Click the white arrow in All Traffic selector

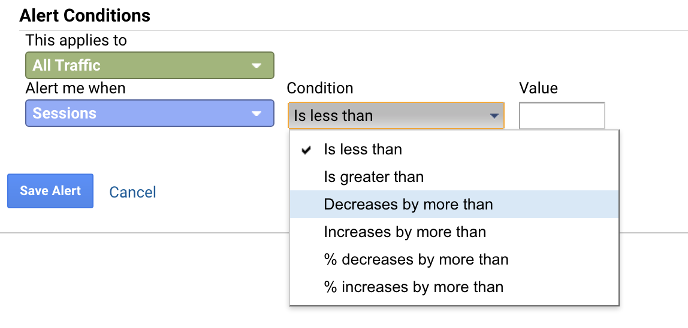coord(257,66)
